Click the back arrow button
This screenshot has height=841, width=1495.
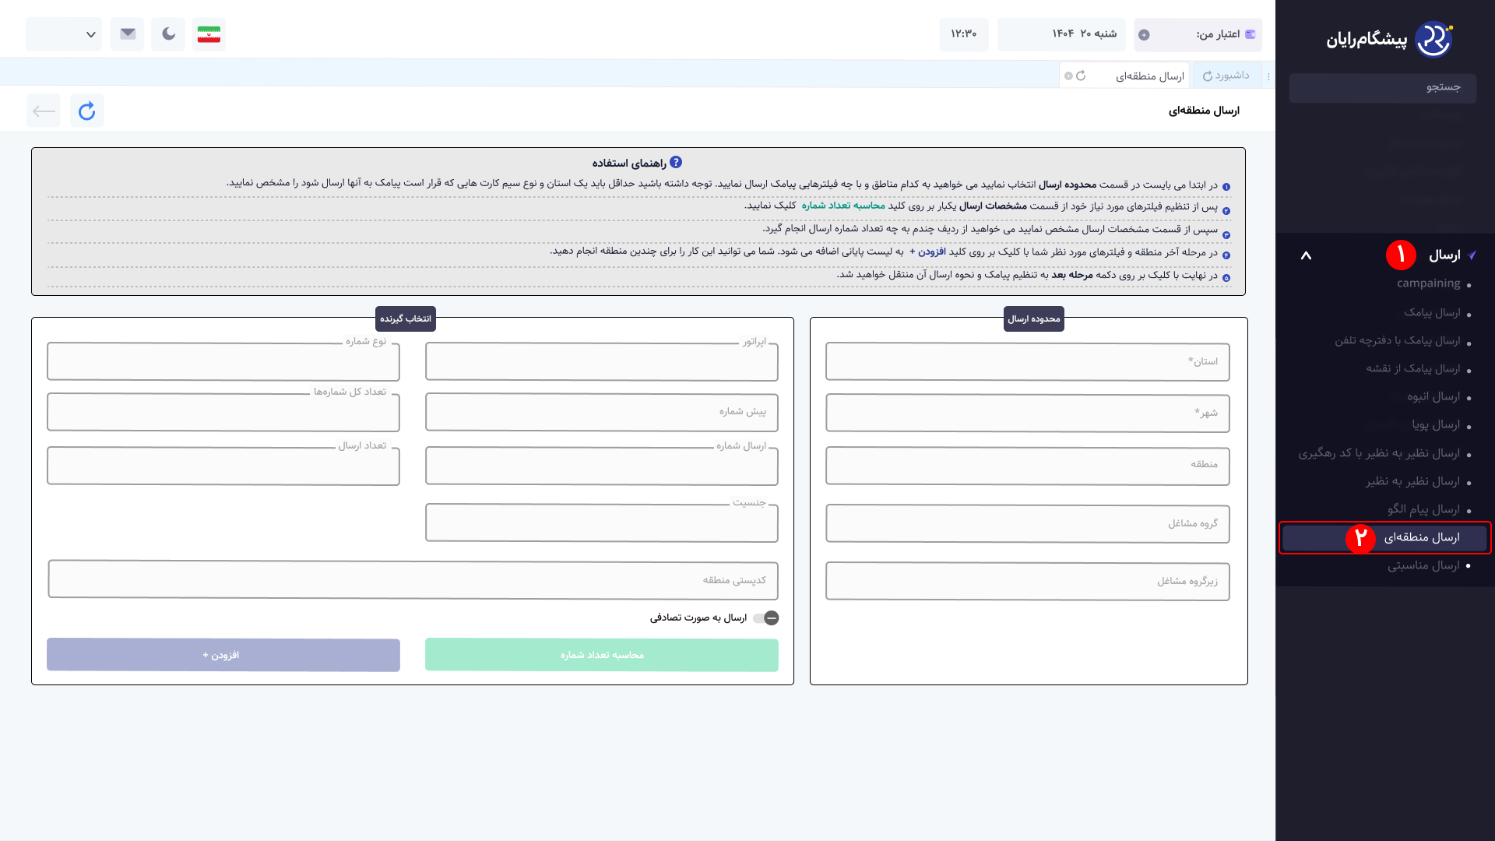point(44,111)
